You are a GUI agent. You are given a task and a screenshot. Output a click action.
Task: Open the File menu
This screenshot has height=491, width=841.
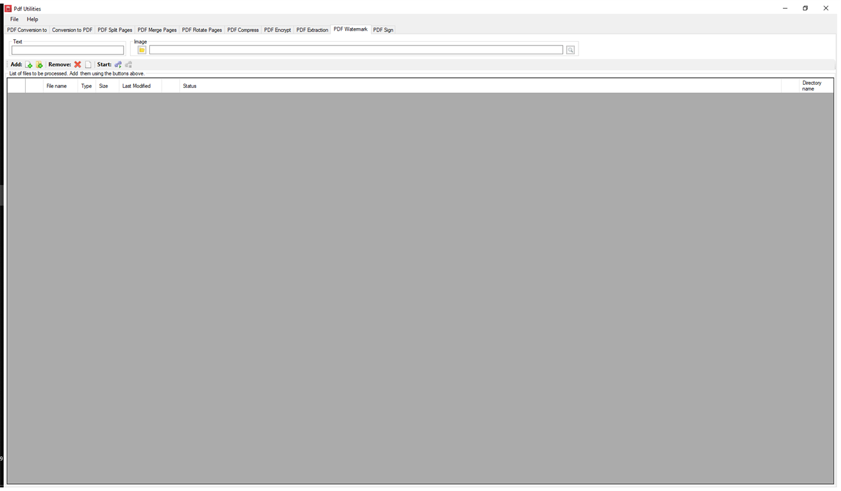14,19
